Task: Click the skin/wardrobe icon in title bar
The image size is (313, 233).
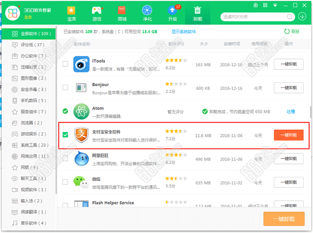Action: (x=255, y=5)
